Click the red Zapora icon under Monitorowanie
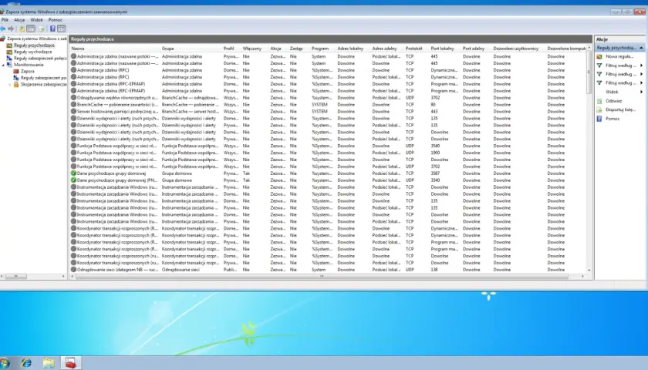 pyautogui.click(x=16, y=71)
